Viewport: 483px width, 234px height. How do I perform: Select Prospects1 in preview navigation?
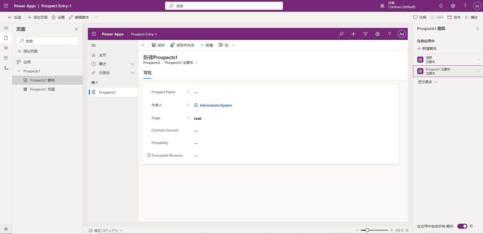pos(113,92)
